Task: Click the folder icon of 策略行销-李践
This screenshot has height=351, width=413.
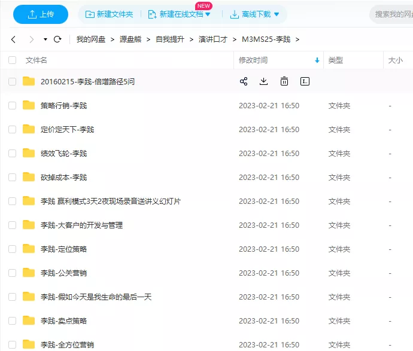Action: [29, 105]
